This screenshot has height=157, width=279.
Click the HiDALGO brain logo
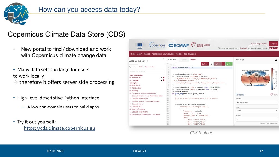click(16, 14)
